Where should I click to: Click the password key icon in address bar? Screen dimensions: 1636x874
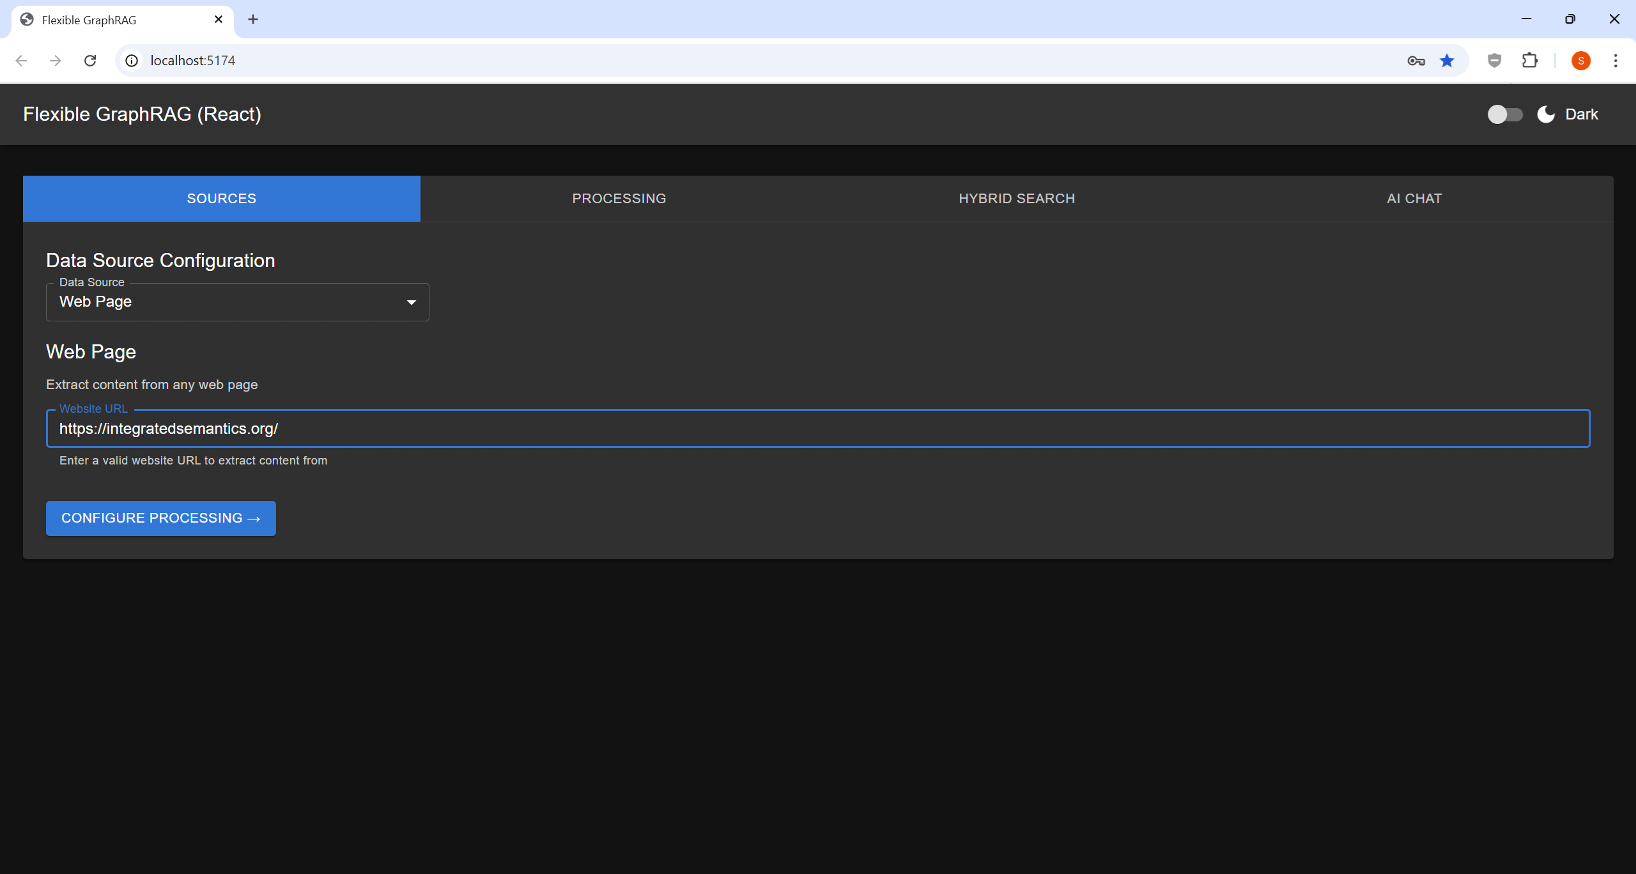[x=1416, y=60]
